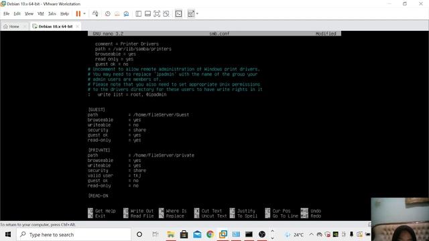The height and width of the screenshot is (241, 429).
Task: Click the NVIDIA tray icon
Action: pos(335,234)
